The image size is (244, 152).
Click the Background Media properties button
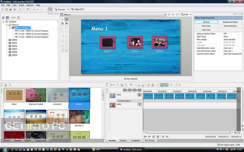[230, 22]
